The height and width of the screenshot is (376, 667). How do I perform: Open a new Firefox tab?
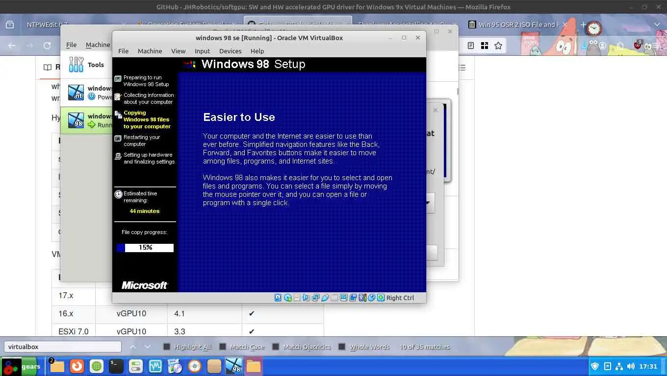coord(583,24)
